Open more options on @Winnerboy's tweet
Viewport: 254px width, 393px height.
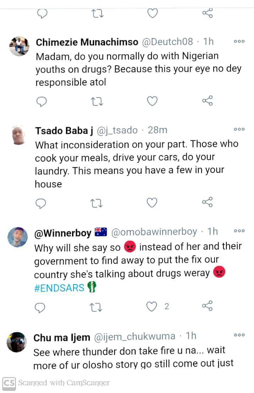pos(239,231)
